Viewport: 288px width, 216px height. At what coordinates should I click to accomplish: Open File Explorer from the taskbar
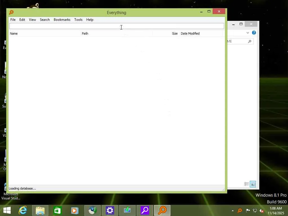(x=40, y=210)
